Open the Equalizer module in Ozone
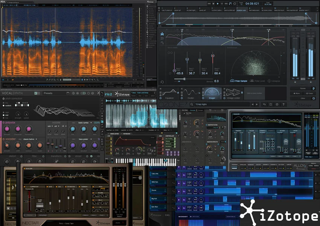Screen dimensions: 320x226 coord(169,93)
